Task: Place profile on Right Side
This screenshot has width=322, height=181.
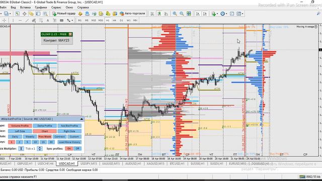Action: (x=69, y=131)
